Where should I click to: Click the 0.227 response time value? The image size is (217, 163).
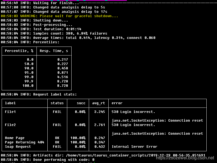[x=63, y=64]
